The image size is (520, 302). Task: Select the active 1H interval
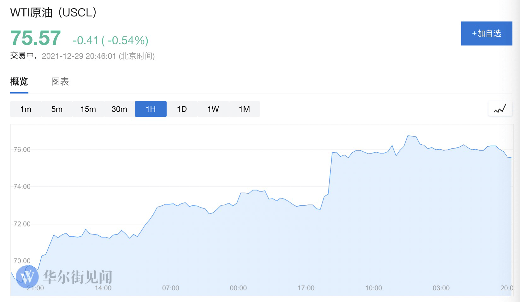pos(151,109)
